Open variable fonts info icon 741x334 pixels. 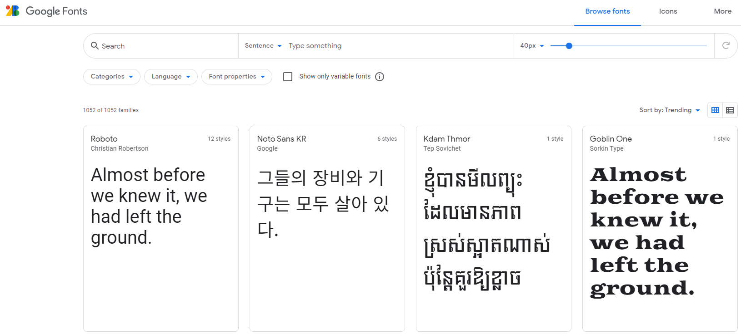pos(380,77)
